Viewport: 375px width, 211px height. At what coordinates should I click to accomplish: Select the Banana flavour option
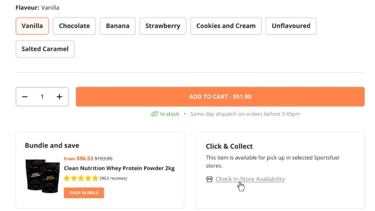pos(118,26)
